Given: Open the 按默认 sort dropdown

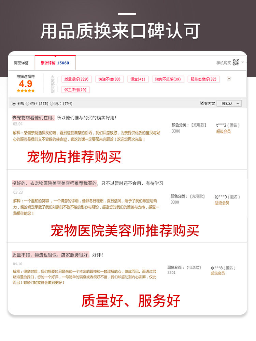Looking at the screenshot, I should [x=229, y=104].
